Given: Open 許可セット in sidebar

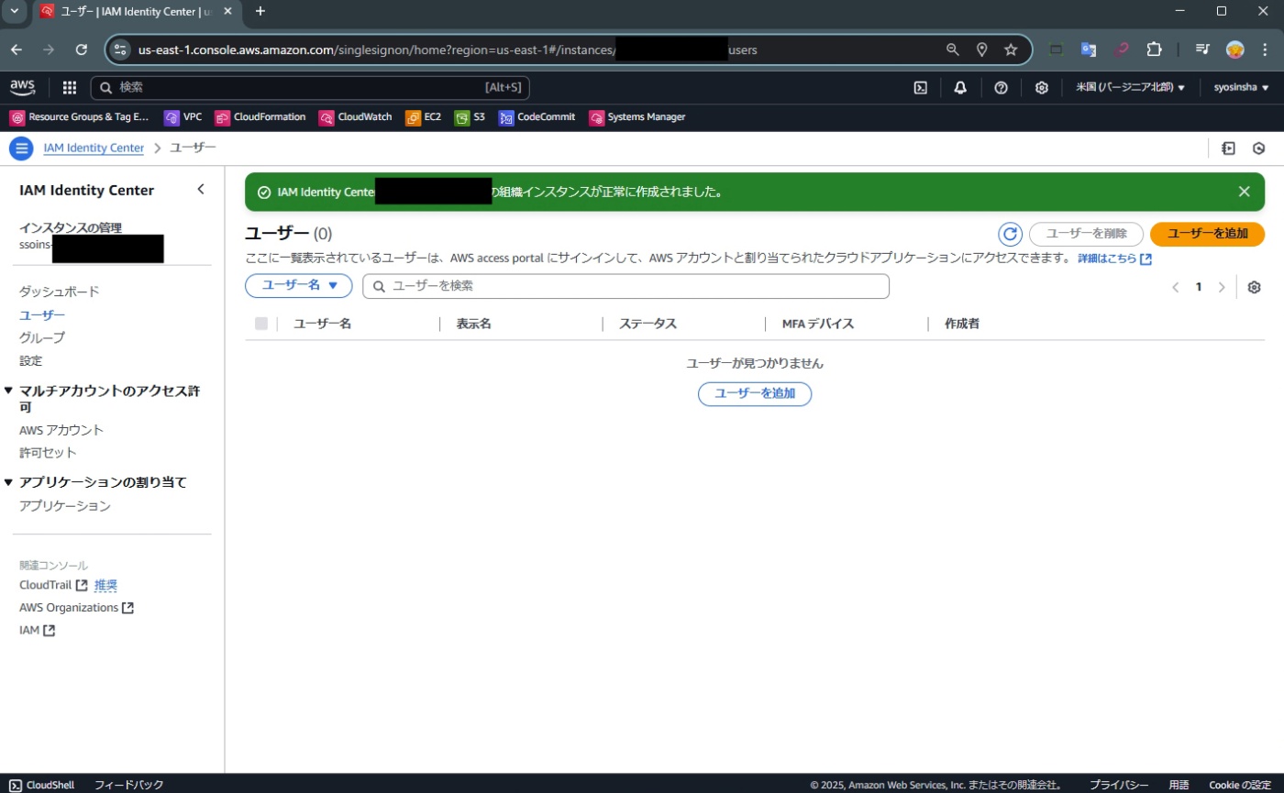Looking at the screenshot, I should tap(48, 453).
